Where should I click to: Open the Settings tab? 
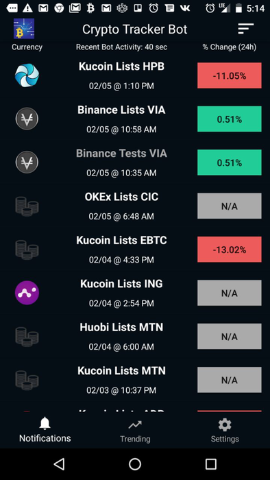click(x=225, y=431)
